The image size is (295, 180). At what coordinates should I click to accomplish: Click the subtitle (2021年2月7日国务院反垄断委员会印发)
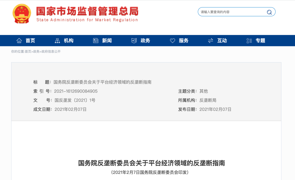click(150, 172)
